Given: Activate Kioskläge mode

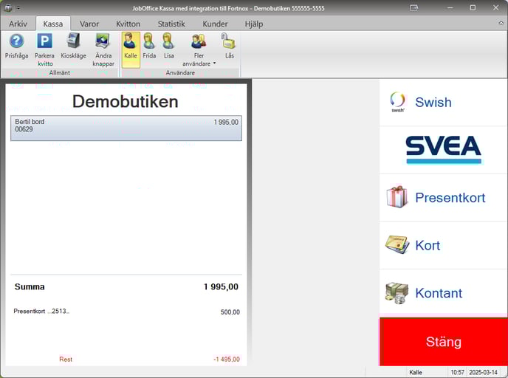Looking at the screenshot, I should pos(74,47).
